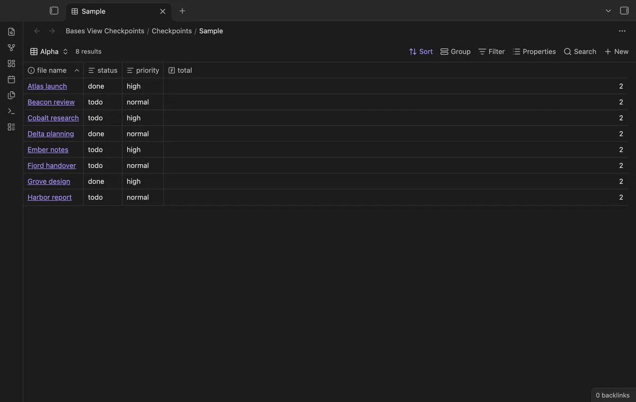Open graph view from ribbon
Screen dimensions: 636x402
pyautogui.click(x=11, y=48)
